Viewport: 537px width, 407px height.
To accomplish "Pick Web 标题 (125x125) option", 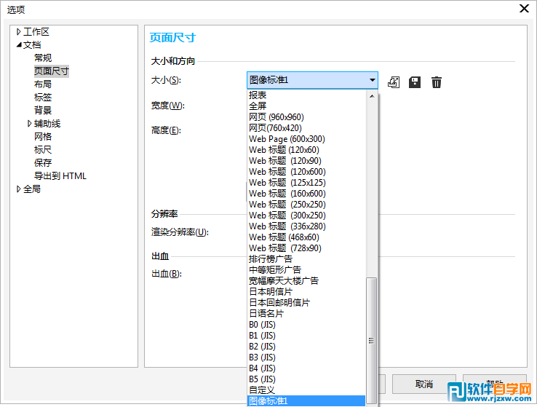I will click(x=306, y=183).
